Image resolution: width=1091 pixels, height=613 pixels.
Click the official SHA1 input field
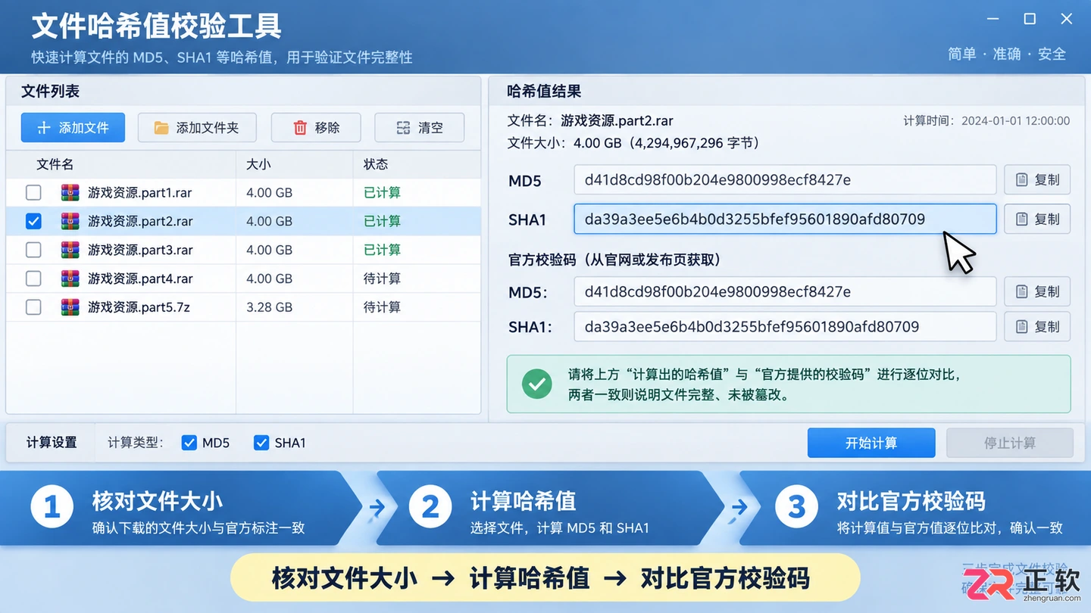point(785,326)
